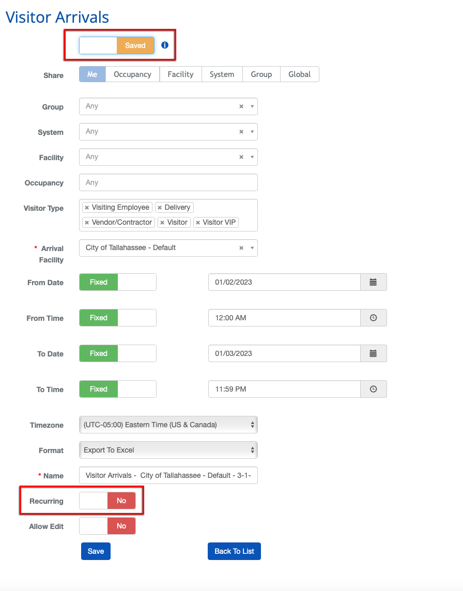This screenshot has height=591, width=463.
Task: Remove the Delivery visitor type tag
Action: pos(160,208)
